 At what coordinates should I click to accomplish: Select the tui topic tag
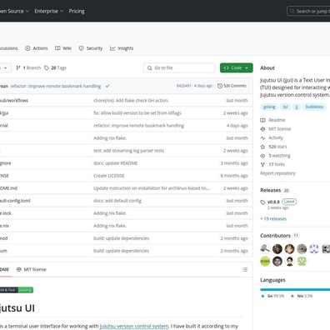coord(285,107)
